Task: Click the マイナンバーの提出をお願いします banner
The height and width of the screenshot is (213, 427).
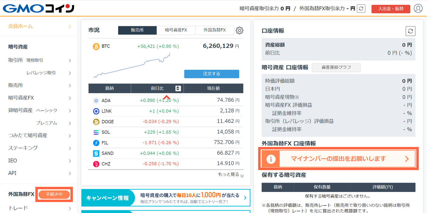Action: [339, 159]
